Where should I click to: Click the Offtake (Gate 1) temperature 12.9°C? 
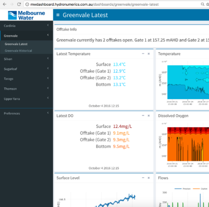click(119, 71)
